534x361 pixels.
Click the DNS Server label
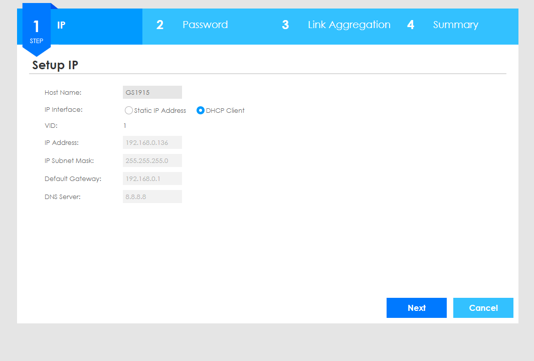[x=63, y=197]
